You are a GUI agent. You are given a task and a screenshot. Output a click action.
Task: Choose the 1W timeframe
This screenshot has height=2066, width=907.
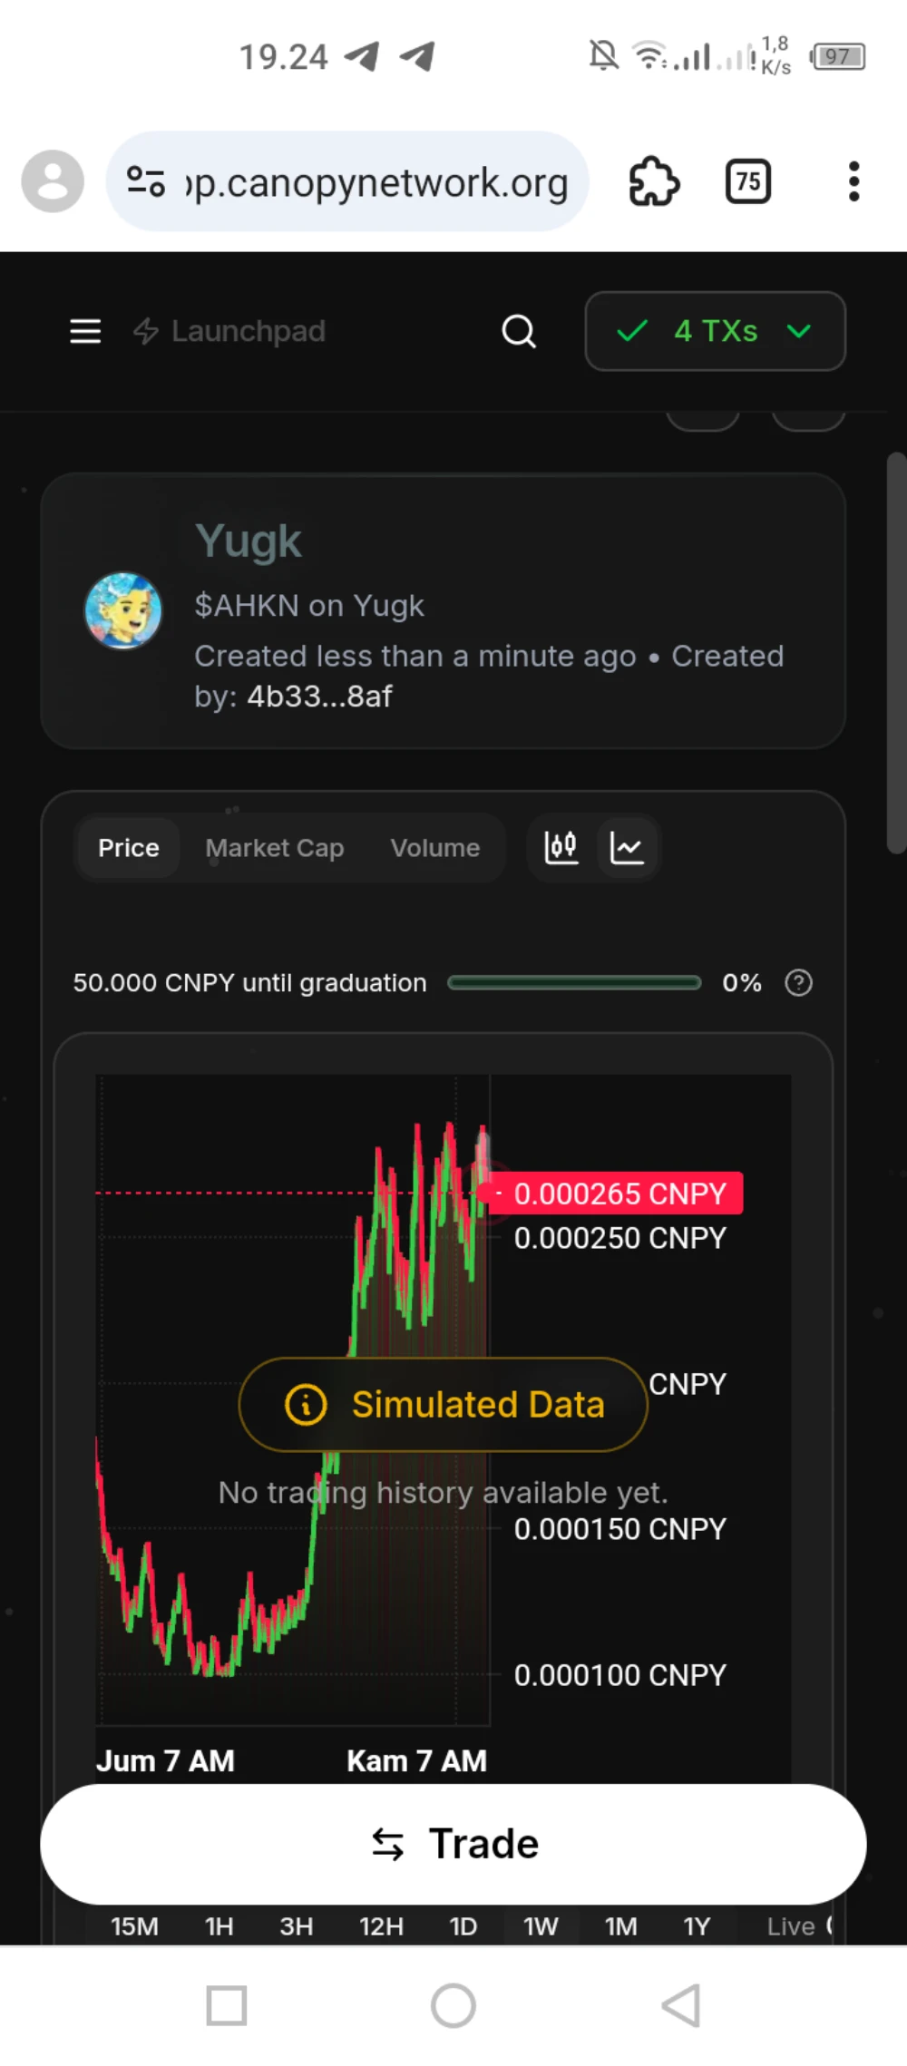[x=541, y=1926]
